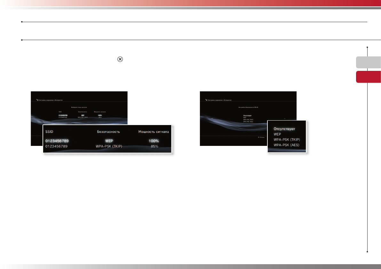The width and height of the screenshot is (381, 269).
Task: Click Настройки безопасности WLAN heading in right screenshot
Action: coord(248,107)
